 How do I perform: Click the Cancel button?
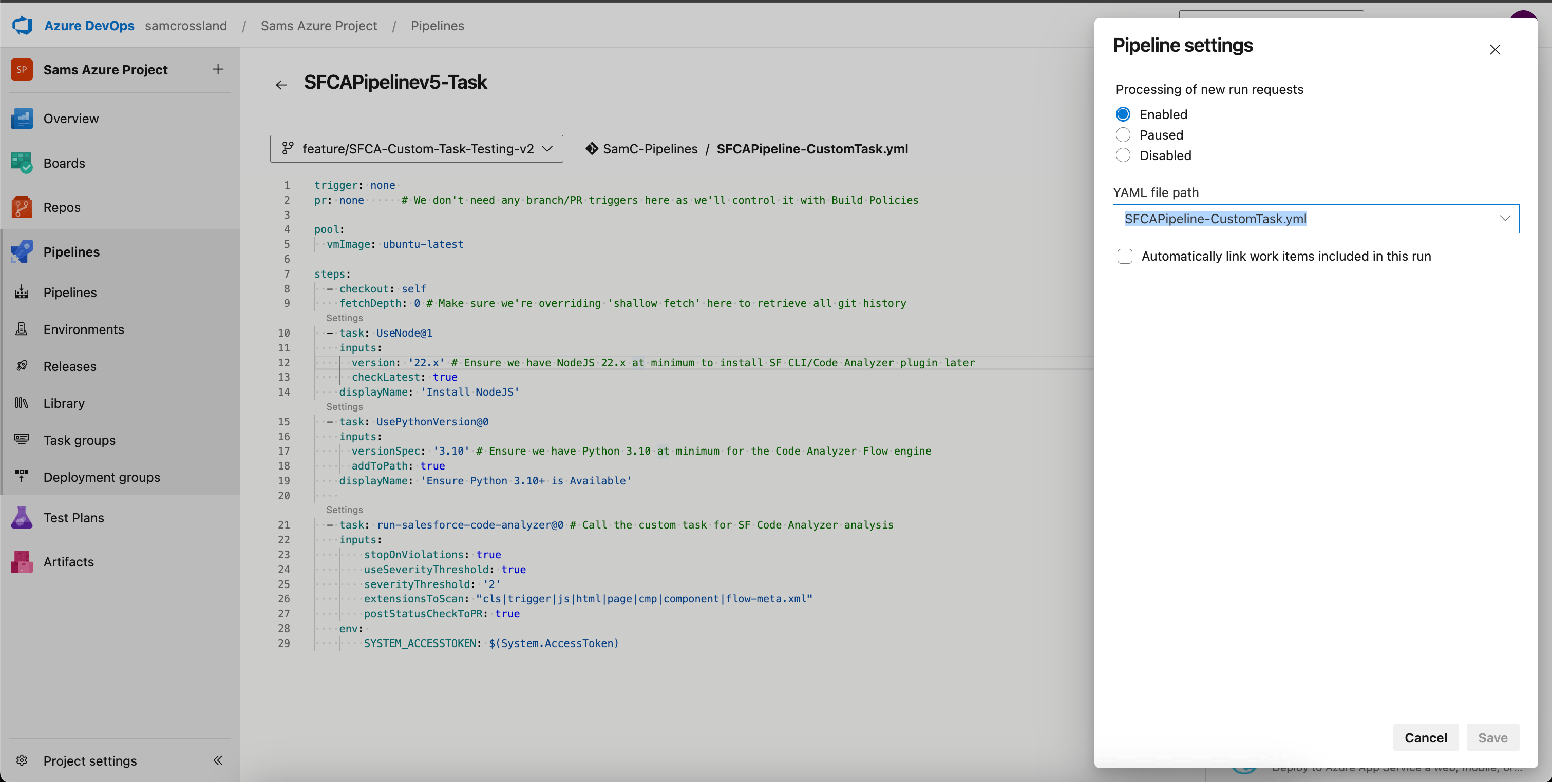click(x=1426, y=737)
